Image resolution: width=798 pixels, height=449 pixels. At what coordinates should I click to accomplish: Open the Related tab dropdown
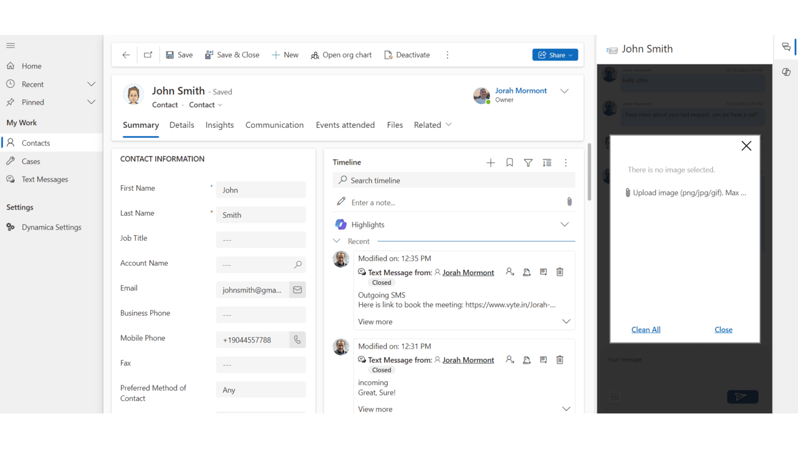tap(433, 125)
